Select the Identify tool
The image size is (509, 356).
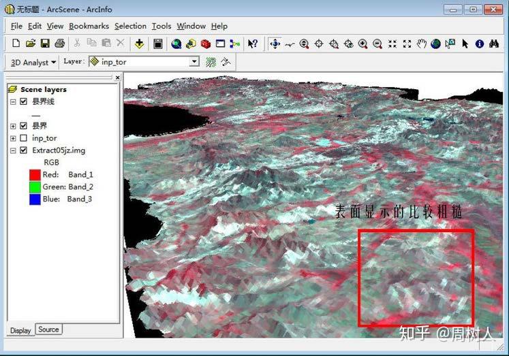[x=479, y=44]
